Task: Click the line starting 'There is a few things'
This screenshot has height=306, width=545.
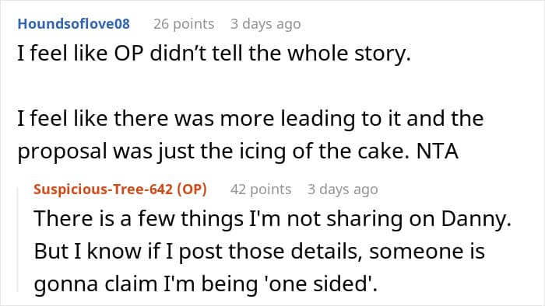Action: pos(272,219)
